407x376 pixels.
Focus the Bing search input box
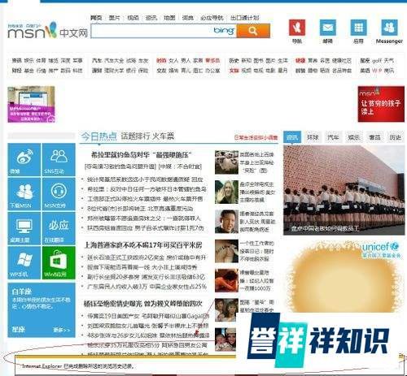(x=164, y=31)
